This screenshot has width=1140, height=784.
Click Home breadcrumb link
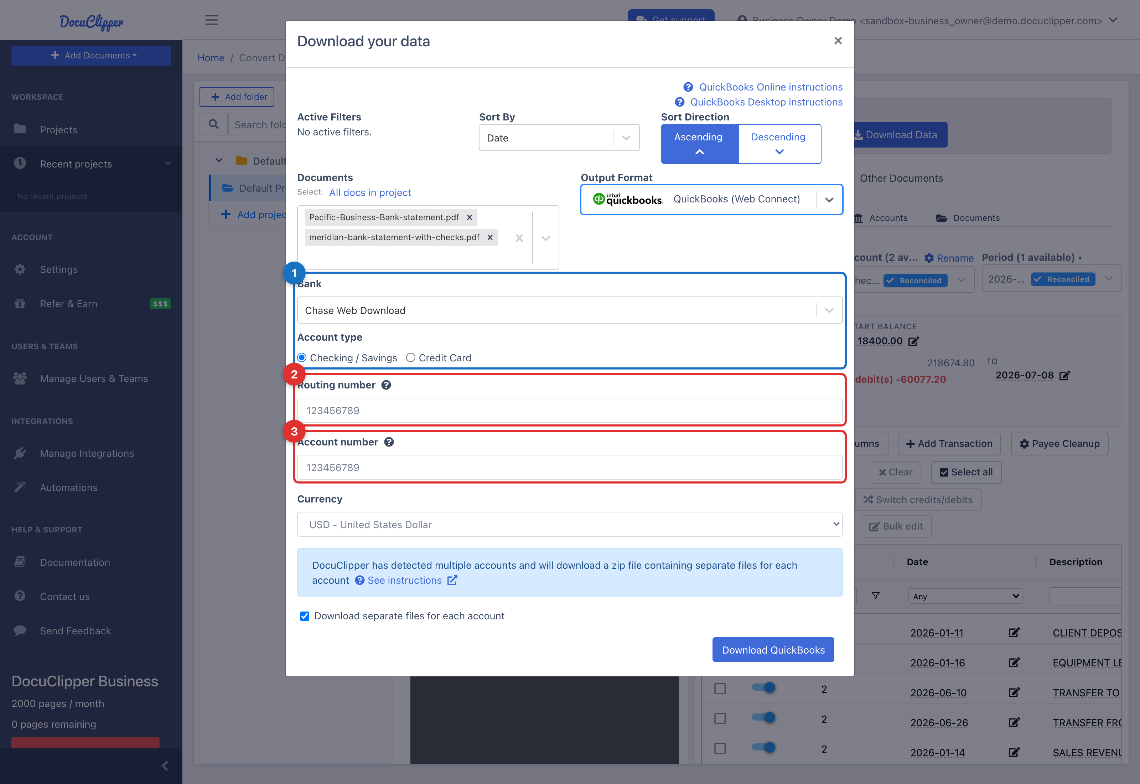pyautogui.click(x=211, y=58)
